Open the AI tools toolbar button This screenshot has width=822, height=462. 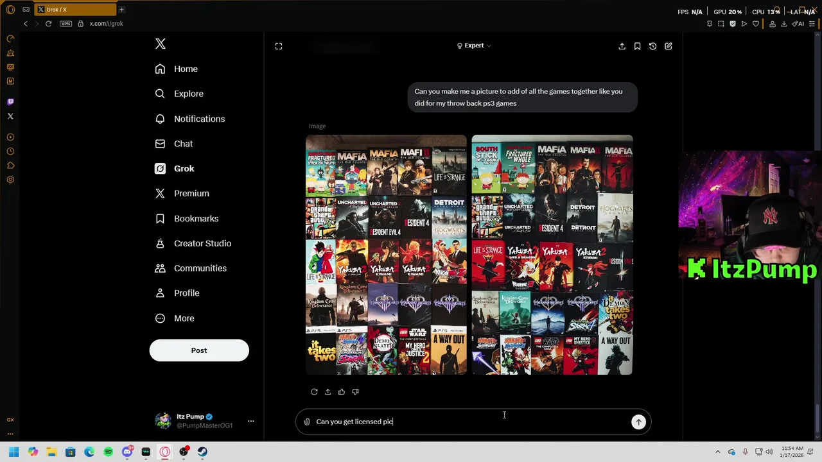pos(798,24)
